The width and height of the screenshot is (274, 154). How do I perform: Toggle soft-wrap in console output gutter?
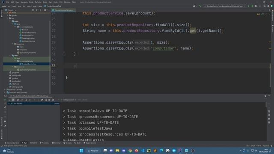pyautogui.click(x=269, y=111)
